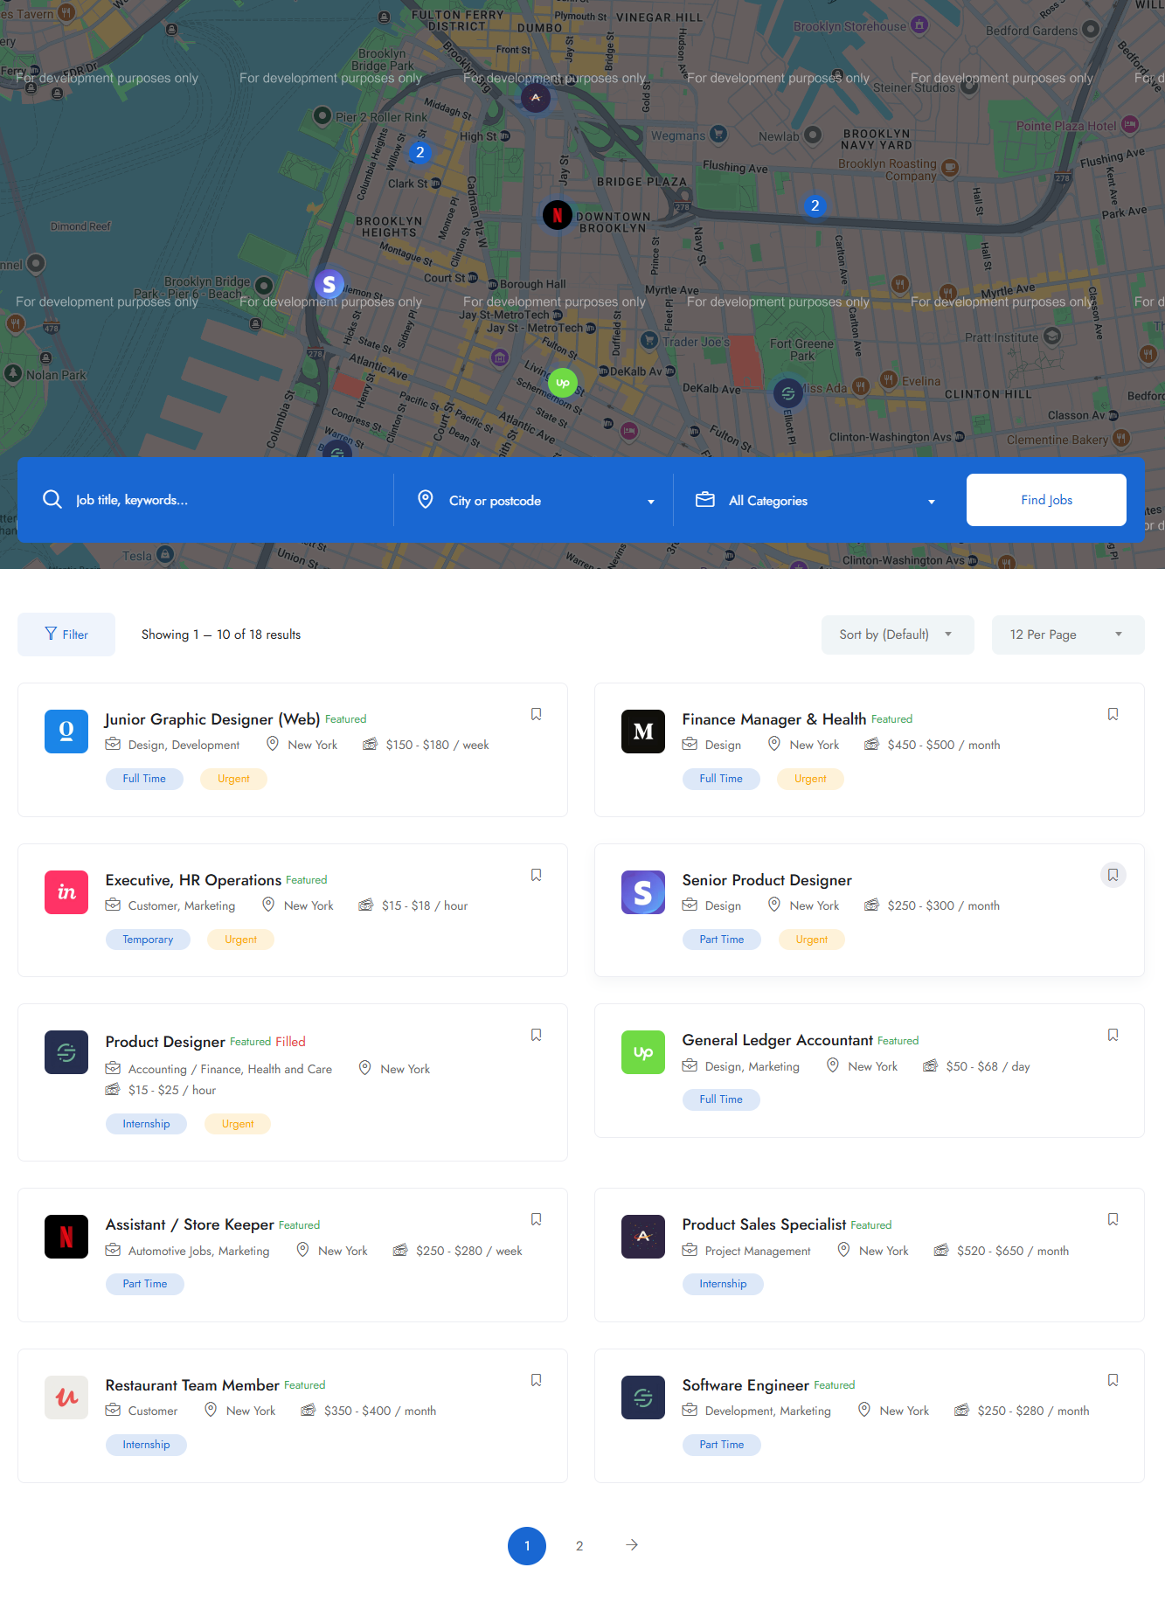Click the purple S marker on map
Screen dimensions: 1165x1609
(329, 284)
